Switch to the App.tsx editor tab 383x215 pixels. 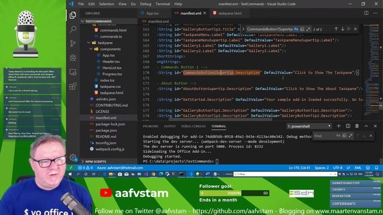(152, 13)
